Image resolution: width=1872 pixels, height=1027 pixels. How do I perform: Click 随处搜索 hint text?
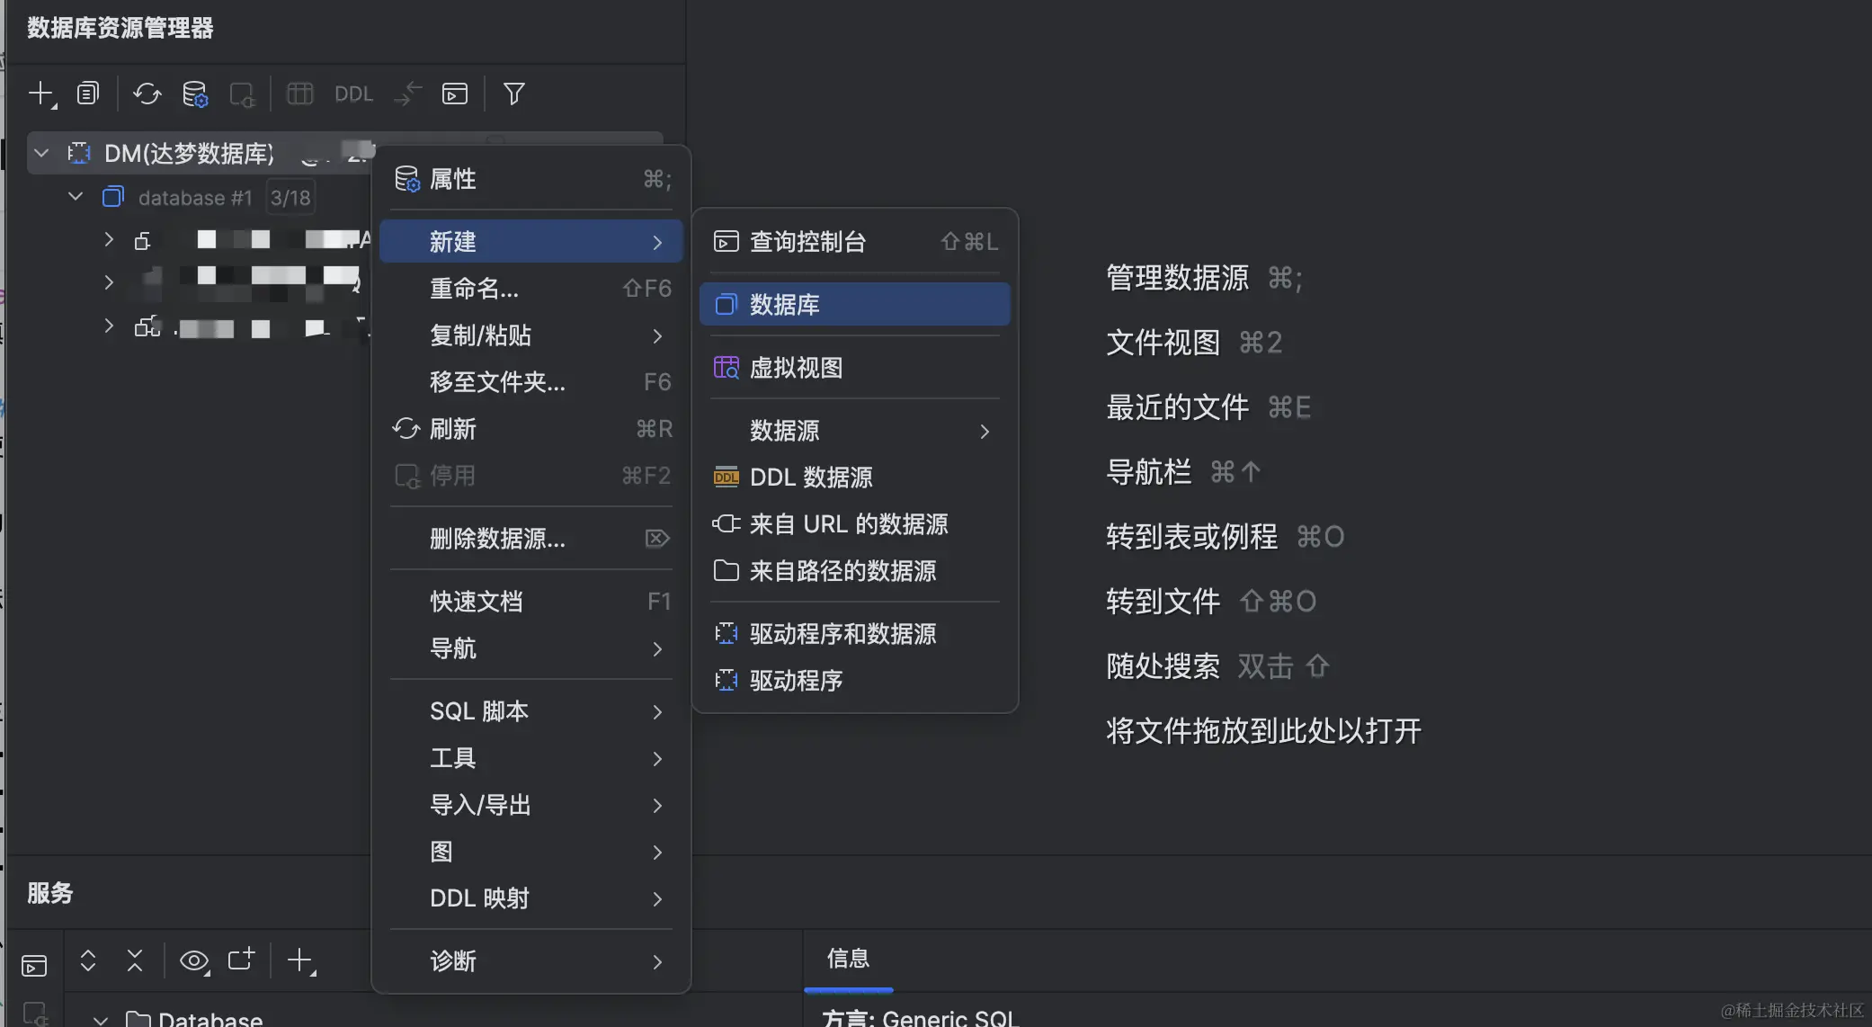coord(1163,666)
